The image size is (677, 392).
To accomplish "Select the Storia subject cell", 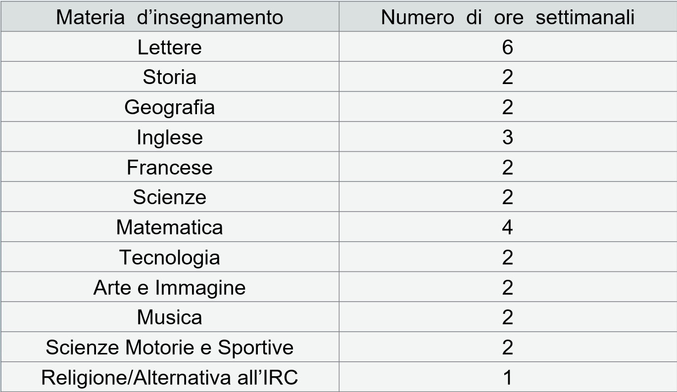I will point(169,77).
